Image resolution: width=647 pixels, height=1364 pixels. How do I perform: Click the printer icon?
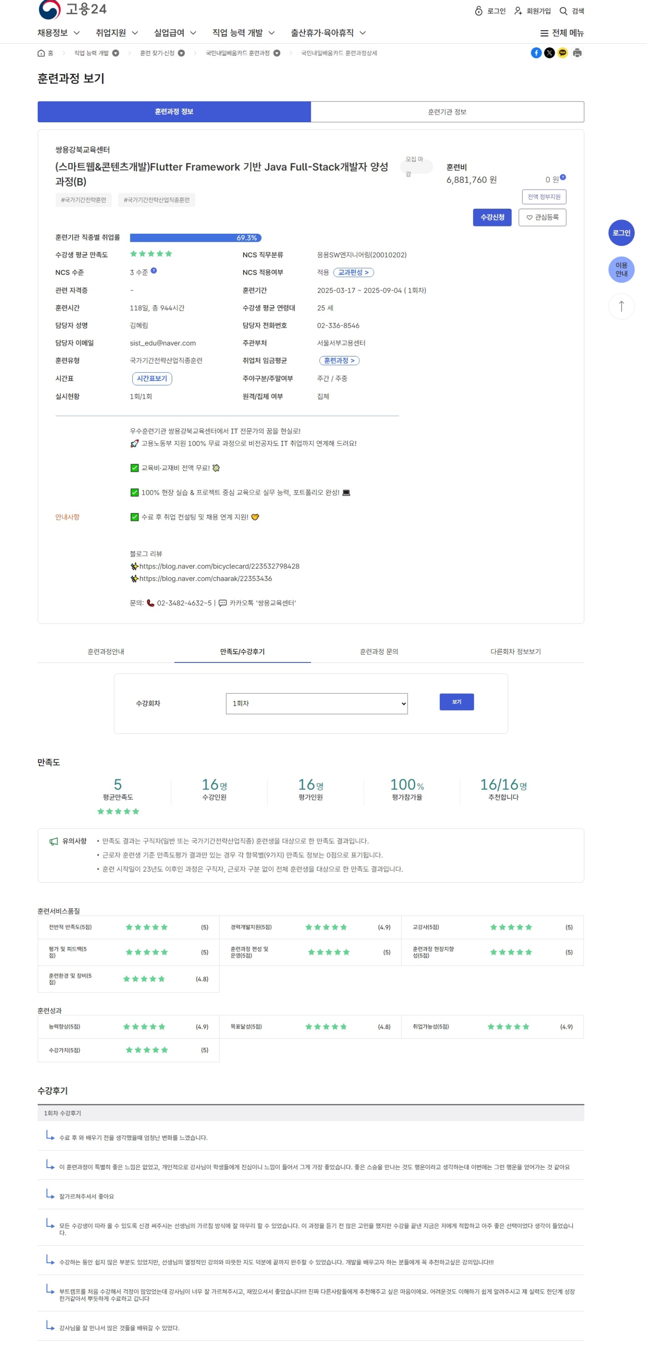tap(577, 53)
